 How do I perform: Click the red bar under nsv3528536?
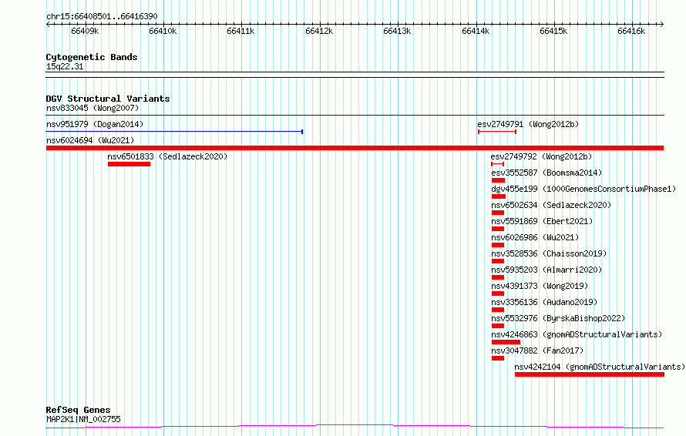click(x=498, y=261)
